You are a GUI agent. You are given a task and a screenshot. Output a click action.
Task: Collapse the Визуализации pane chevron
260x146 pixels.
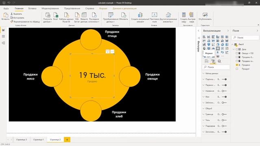[x=228, y=31]
